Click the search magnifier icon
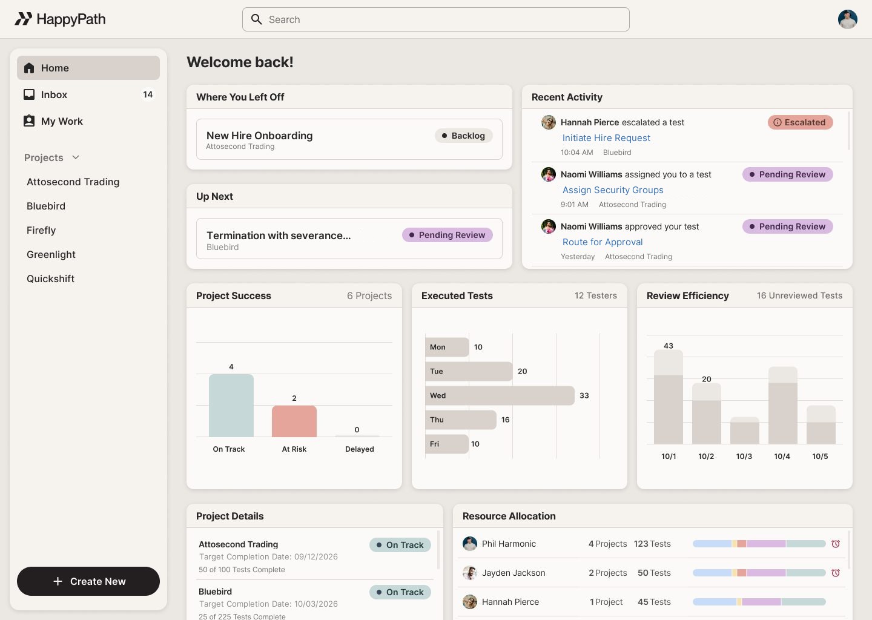Viewport: 872px width, 620px height. 257,19
